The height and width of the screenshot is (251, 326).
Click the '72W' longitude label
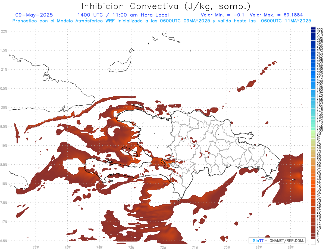click(x=163, y=247)
